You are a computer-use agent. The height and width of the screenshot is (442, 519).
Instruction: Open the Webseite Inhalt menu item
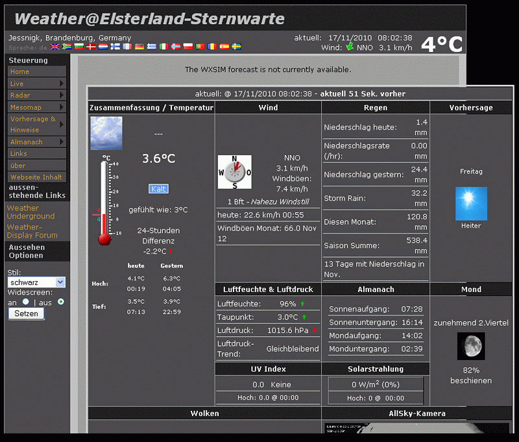(36, 177)
